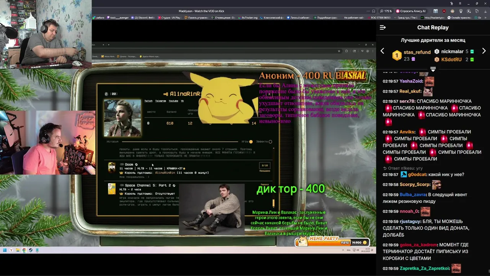This screenshot has width=490, height=276.
Task: Click inner browser extensions puzzle icon
Action: point(346,51)
